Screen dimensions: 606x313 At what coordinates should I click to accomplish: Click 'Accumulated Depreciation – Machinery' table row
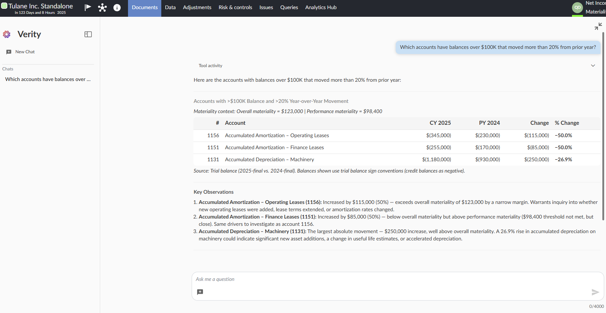[397, 159]
